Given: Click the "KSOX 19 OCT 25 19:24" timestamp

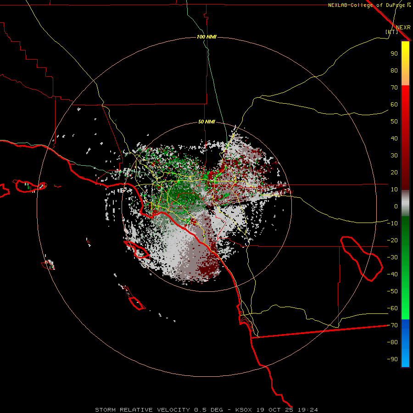Looking at the screenshot, I should click(x=277, y=410).
